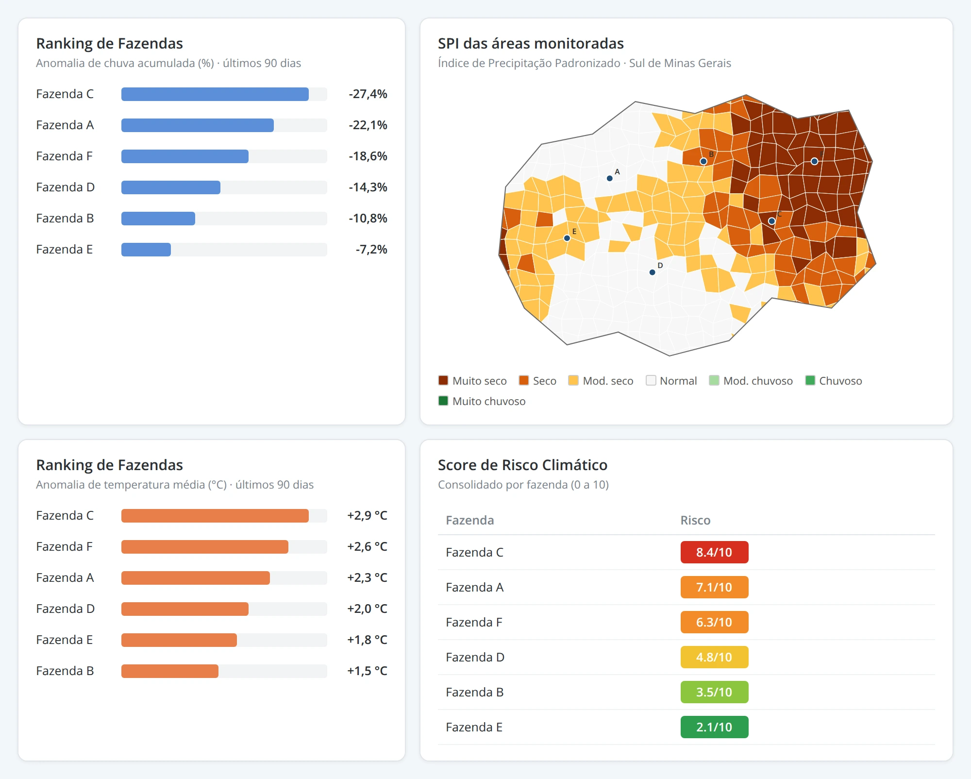Click the 4.8/10 risk badge

714,657
